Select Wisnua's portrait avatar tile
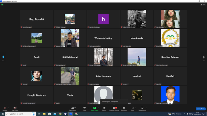Image resolution: width=207 pixels, height=116 pixels. 37,76
